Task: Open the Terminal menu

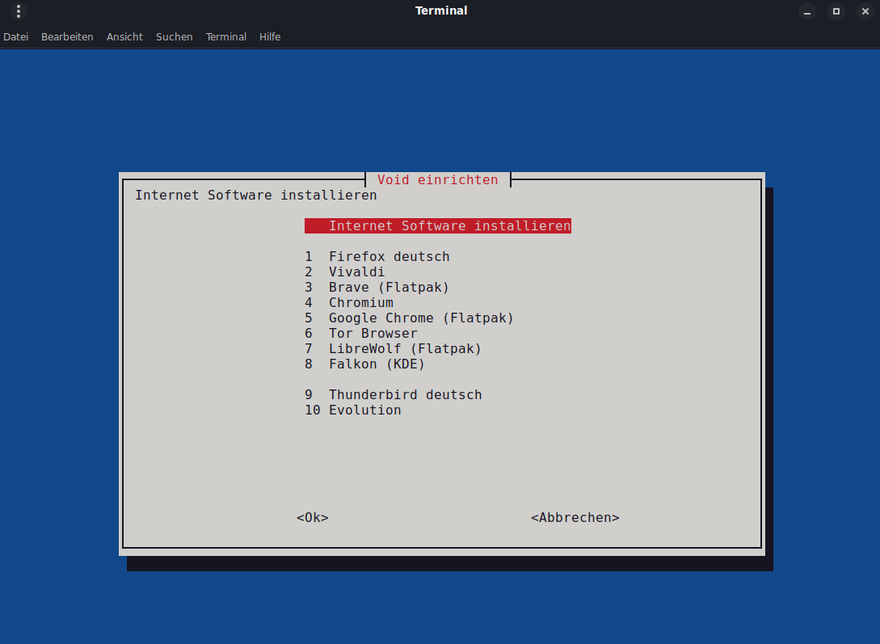Action: 226,36
